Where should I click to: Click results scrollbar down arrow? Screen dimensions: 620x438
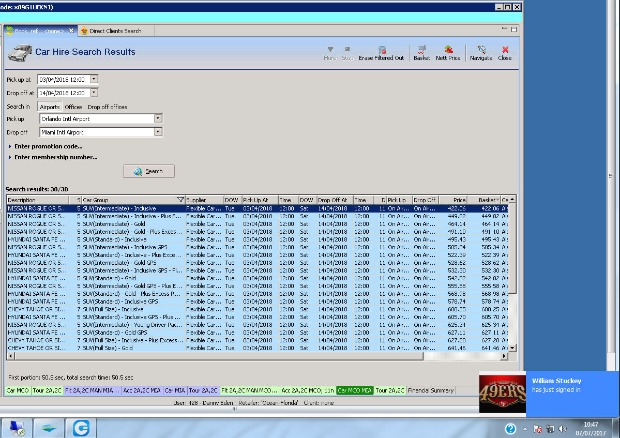tap(512, 348)
